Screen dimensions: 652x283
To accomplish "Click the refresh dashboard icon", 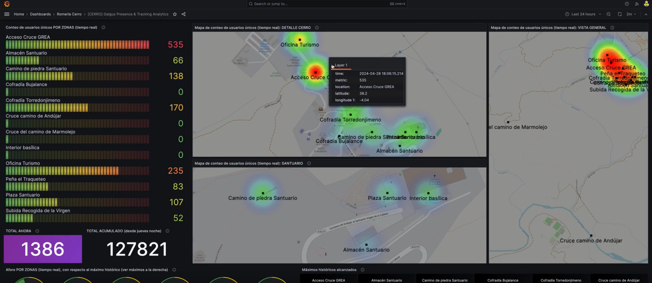I will pyautogui.click(x=620, y=14).
